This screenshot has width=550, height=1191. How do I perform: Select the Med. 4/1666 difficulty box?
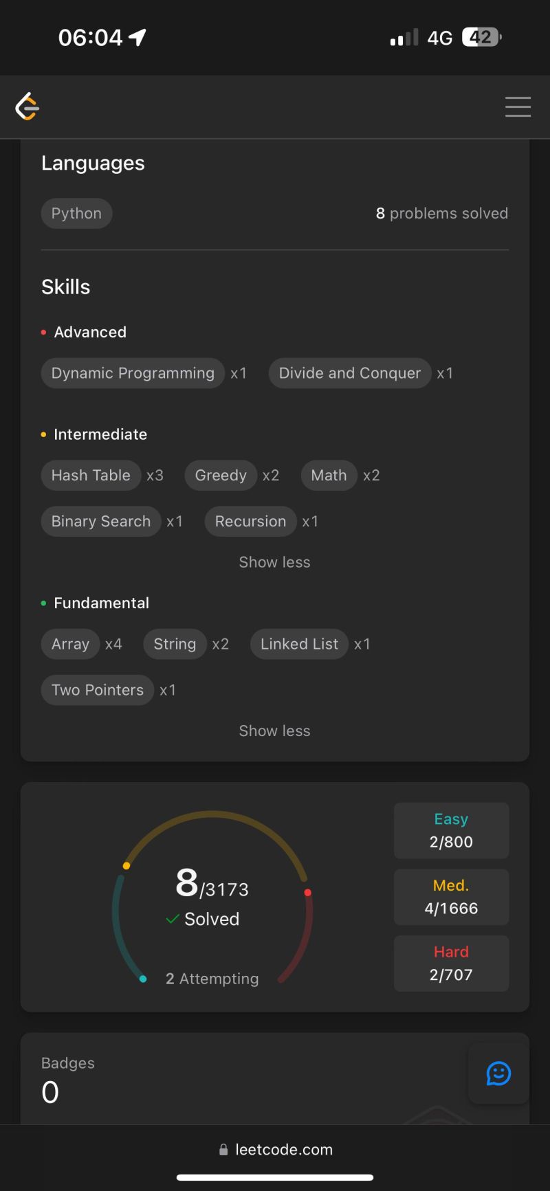(451, 897)
